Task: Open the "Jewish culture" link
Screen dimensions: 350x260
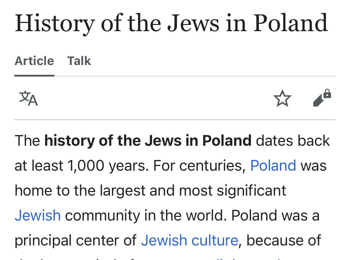Action: point(189,240)
